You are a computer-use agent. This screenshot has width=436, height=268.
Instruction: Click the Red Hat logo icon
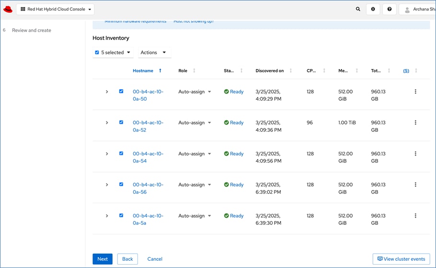click(x=8, y=9)
